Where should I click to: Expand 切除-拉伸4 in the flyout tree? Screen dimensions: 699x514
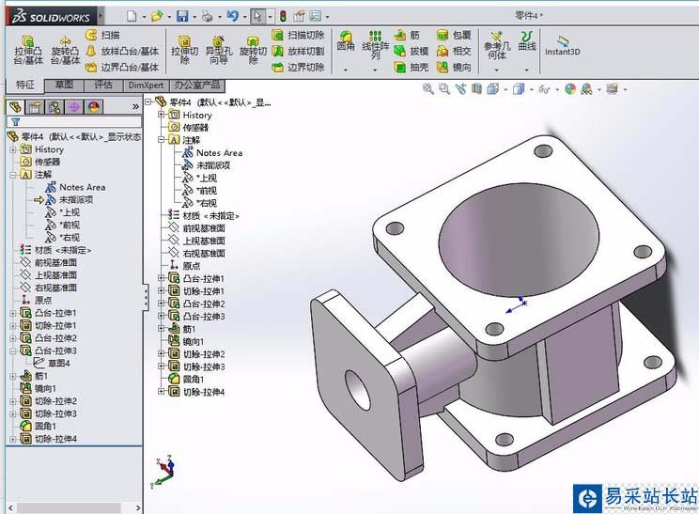(161, 392)
